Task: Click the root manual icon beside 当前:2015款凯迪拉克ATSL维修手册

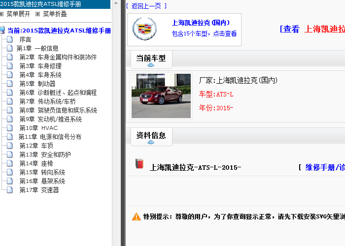Action: pyautogui.click(x=2, y=31)
